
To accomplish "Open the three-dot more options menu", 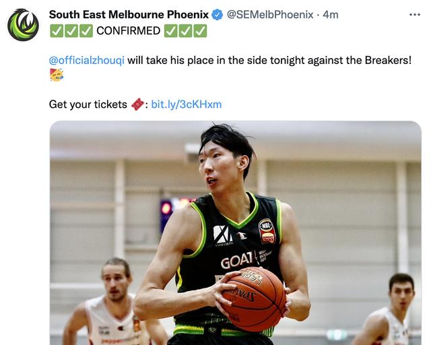I will [415, 15].
